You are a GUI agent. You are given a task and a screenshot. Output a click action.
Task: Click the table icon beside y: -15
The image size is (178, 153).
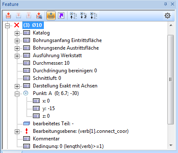36,108
